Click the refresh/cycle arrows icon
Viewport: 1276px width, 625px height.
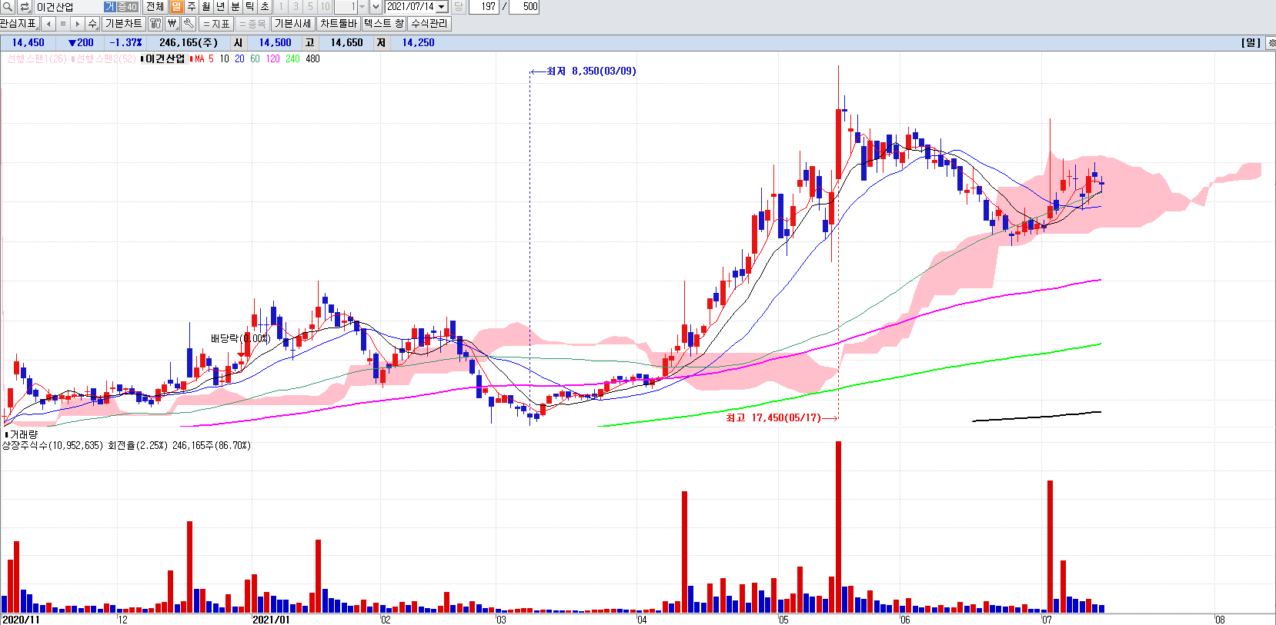25,7
